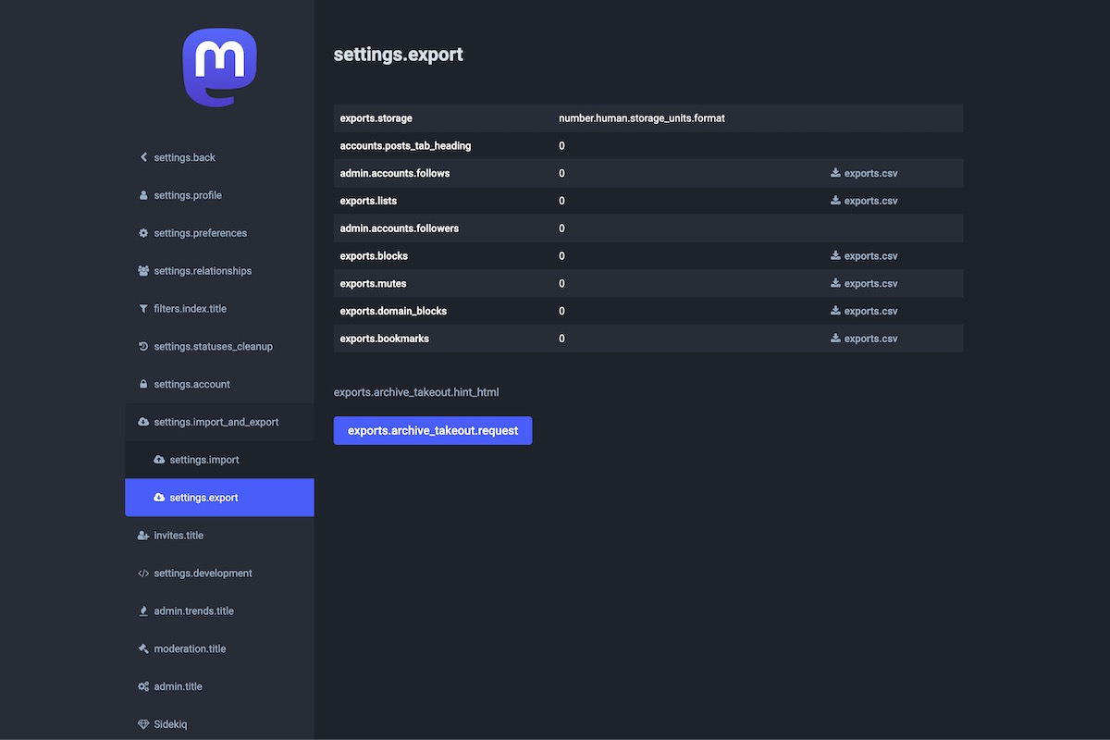
Task: Open invites.title page
Action: [x=179, y=536]
